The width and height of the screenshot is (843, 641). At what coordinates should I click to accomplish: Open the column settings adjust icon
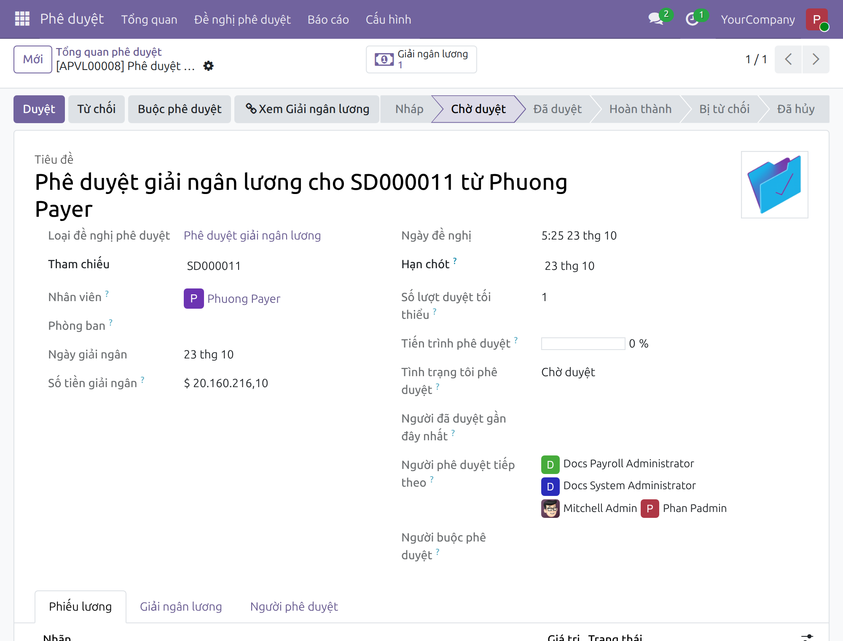[807, 637]
